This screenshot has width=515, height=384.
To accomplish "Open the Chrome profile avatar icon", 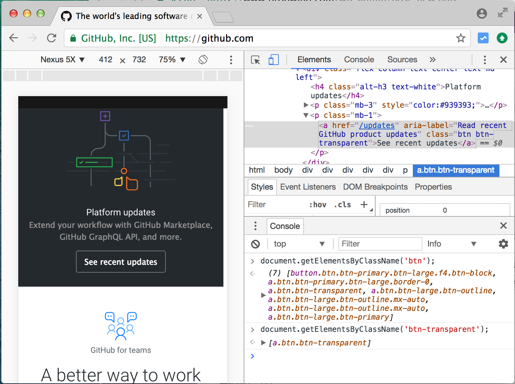I will pos(482,14).
